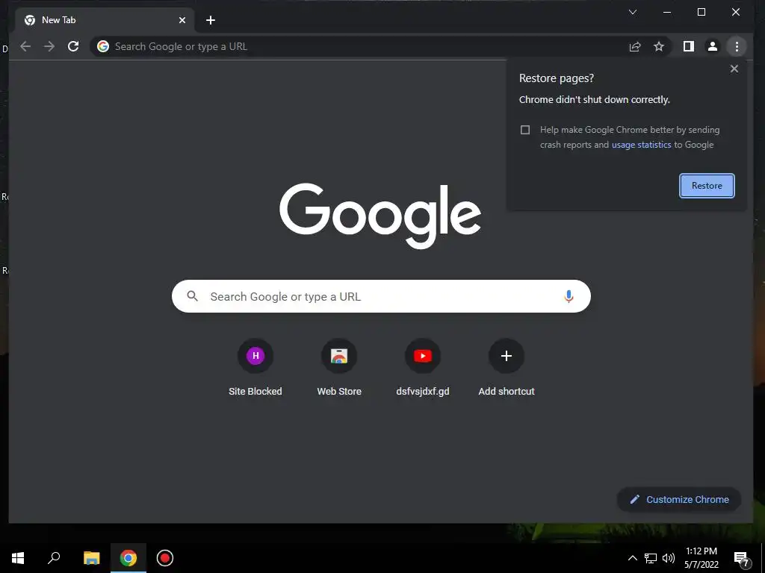The height and width of the screenshot is (573, 765).
Task: Close the New Tab tab
Action: pyautogui.click(x=182, y=20)
